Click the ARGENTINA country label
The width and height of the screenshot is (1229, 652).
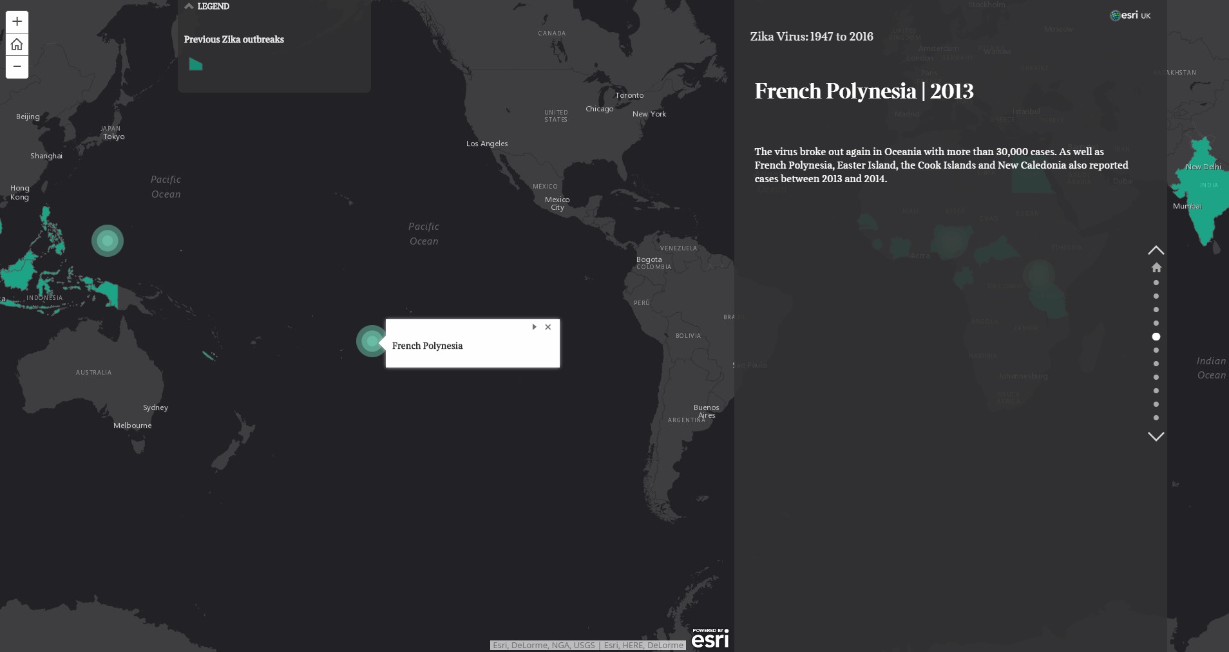tap(687, 420)
